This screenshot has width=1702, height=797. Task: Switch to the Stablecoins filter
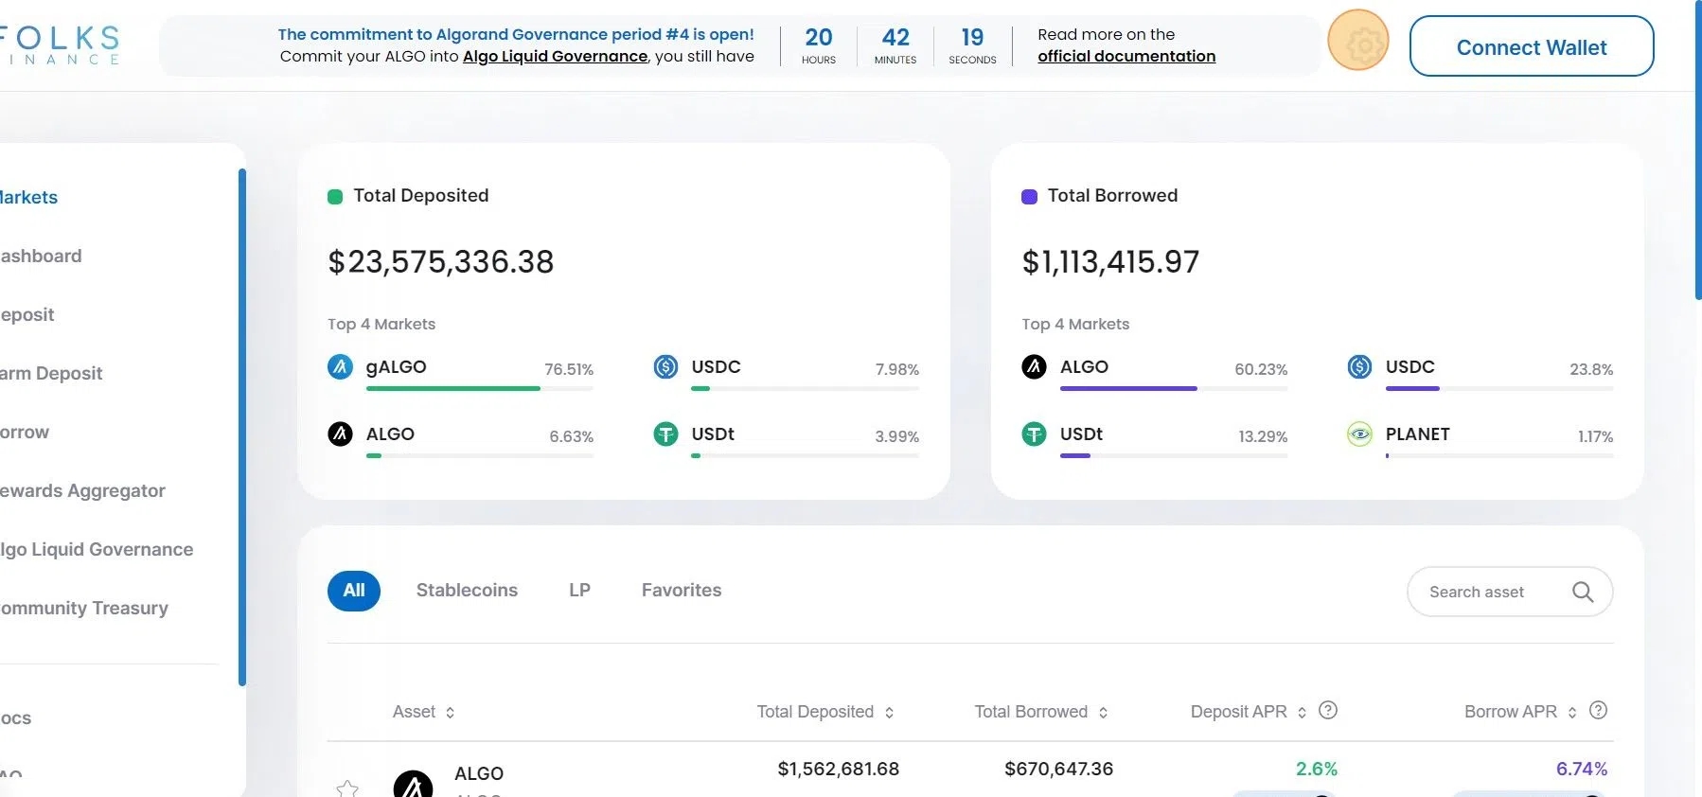(x=467, y=591)
